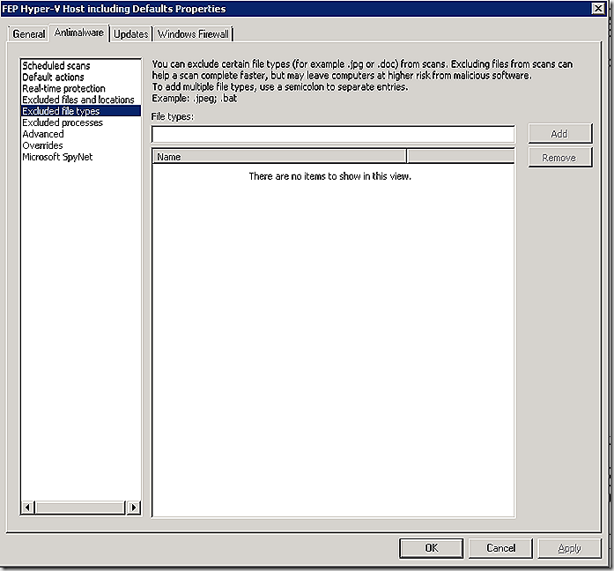Select Excluded file types entry
614x571 pixels.
[81, 111]
